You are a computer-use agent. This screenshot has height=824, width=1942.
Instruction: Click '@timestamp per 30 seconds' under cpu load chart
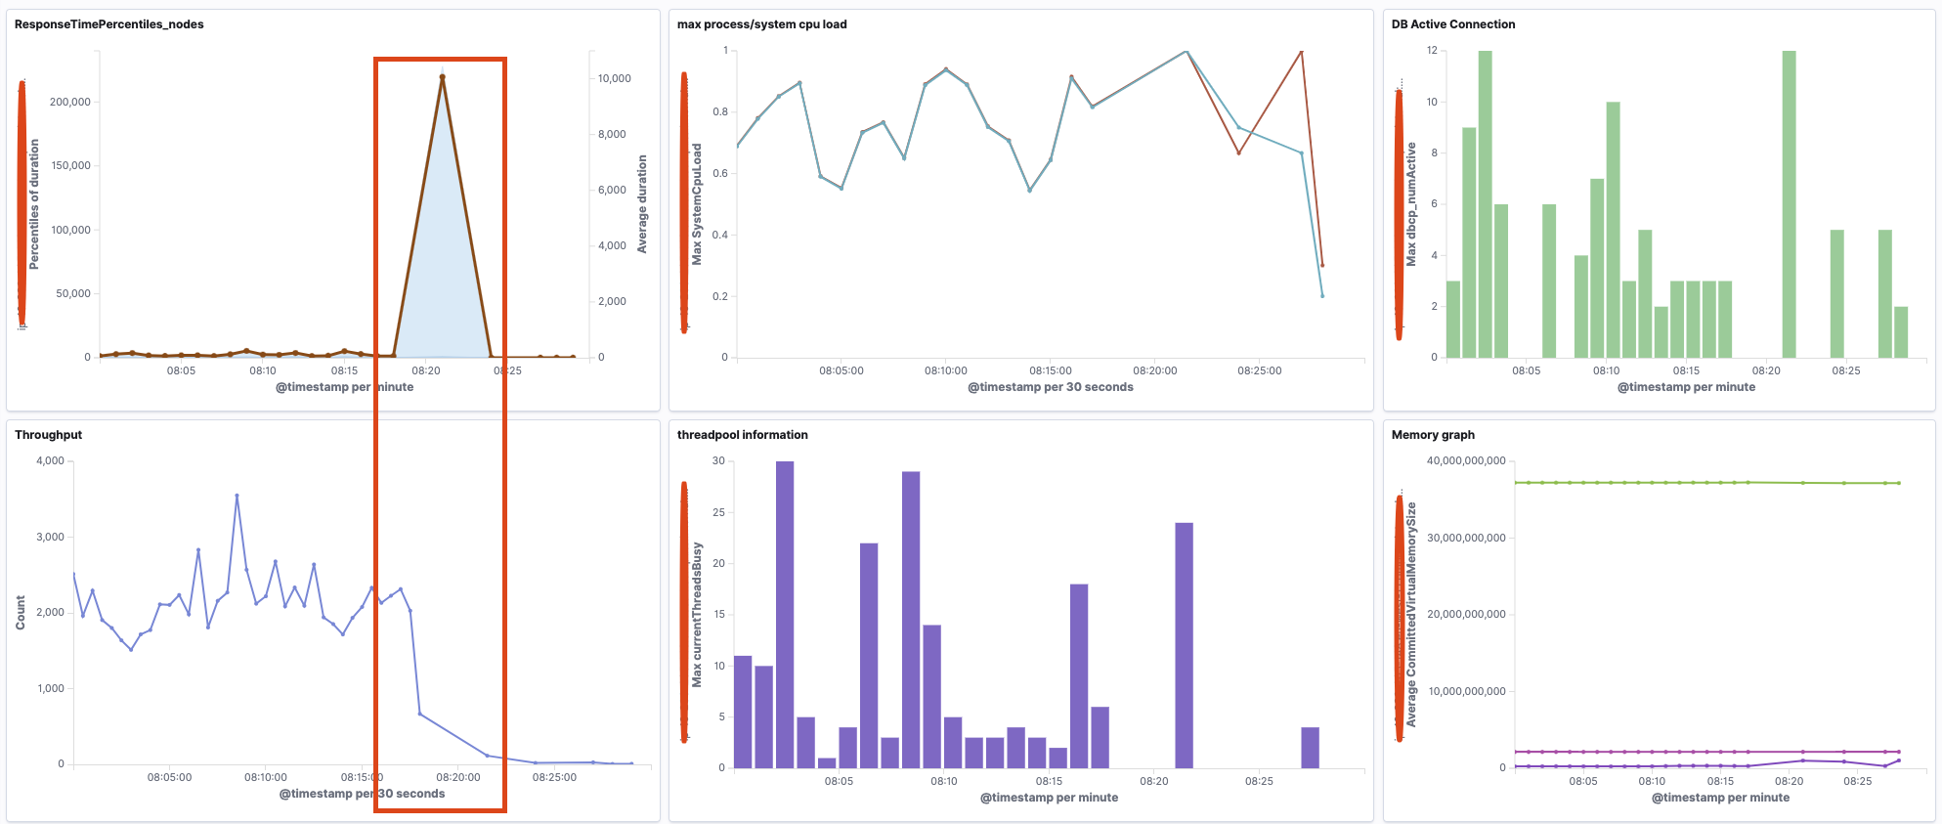point(1051,387)
